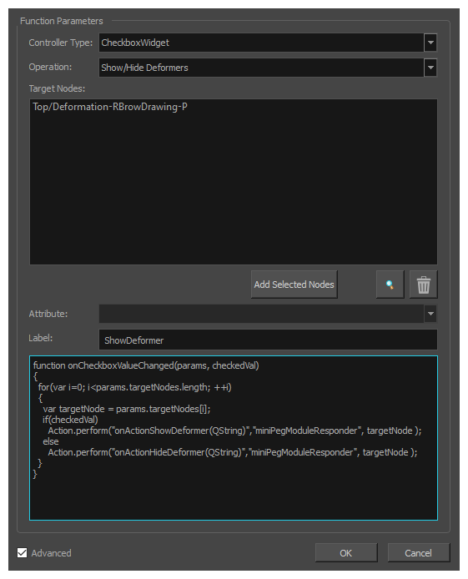This screenshot has width=468, height=579.
Task: Place cursor on onActionHideDeformer script line
Action: (233, 452)
